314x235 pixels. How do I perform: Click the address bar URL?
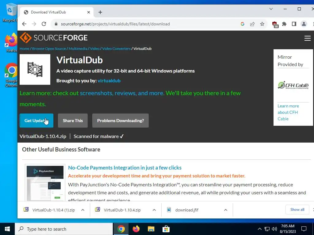point(115,24)
